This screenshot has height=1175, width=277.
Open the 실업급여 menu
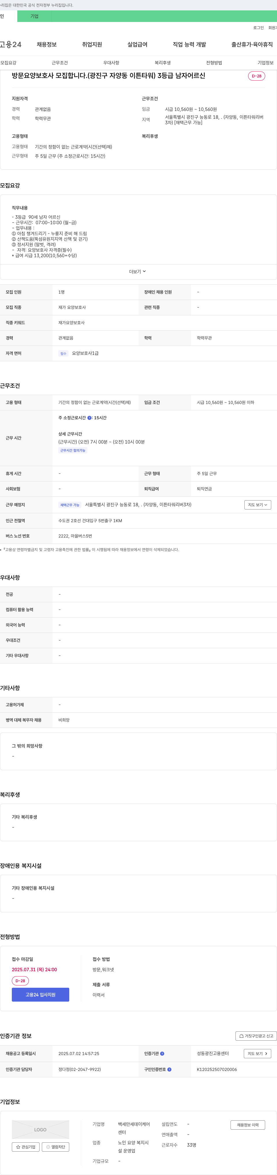tap(137, 44)
